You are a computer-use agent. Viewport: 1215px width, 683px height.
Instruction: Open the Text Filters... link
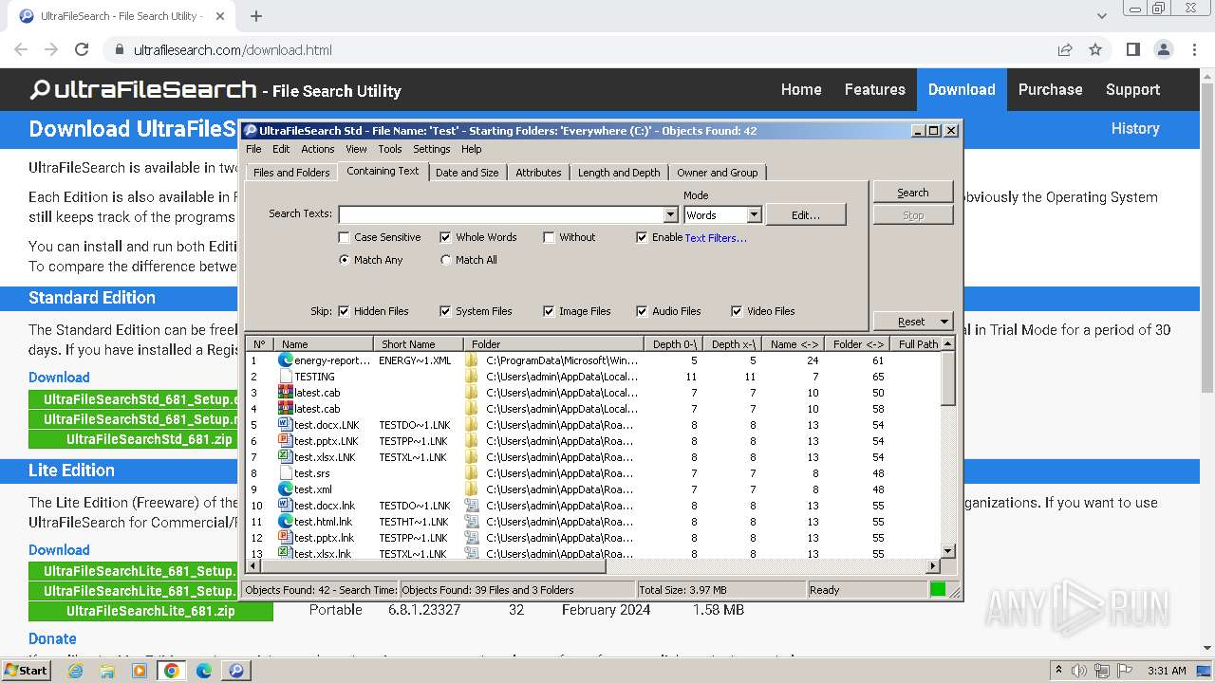coord(716,238)
